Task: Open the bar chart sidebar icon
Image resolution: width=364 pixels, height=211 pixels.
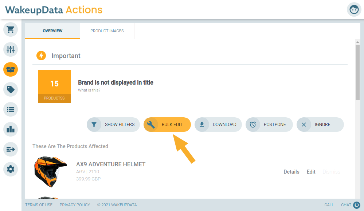Action: tap(11, 129)
